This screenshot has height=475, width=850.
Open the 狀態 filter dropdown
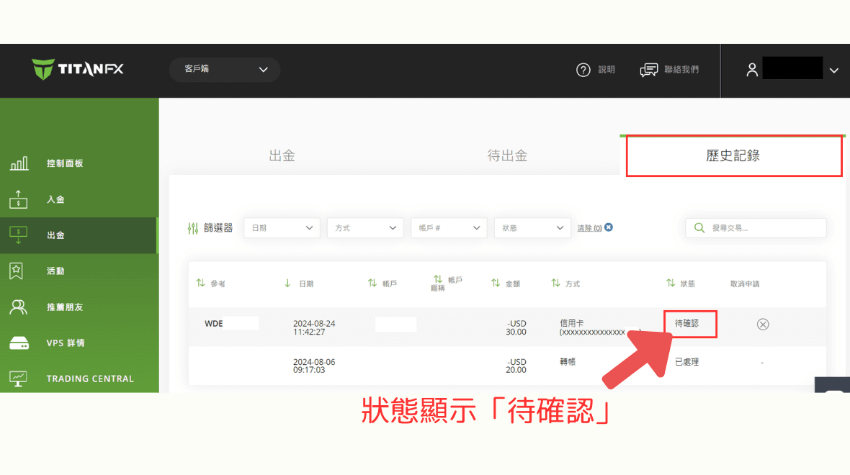[x=532, y=228]
